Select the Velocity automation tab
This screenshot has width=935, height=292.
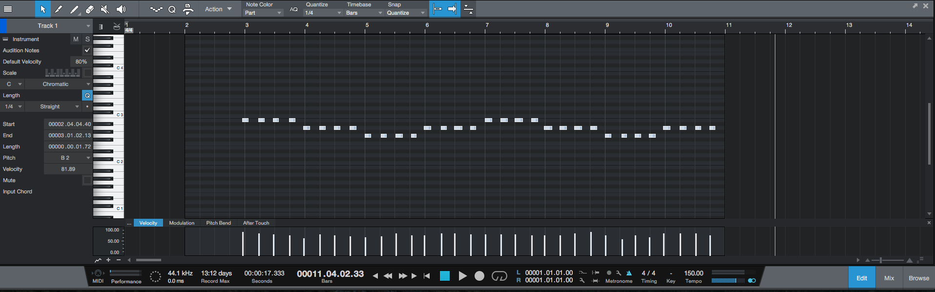[x=148, y=223]
